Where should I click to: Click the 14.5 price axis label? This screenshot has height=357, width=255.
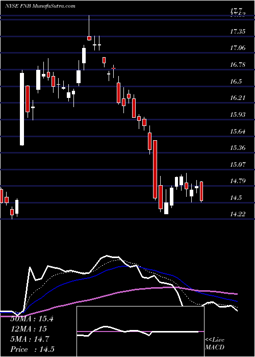pos(236,198)
